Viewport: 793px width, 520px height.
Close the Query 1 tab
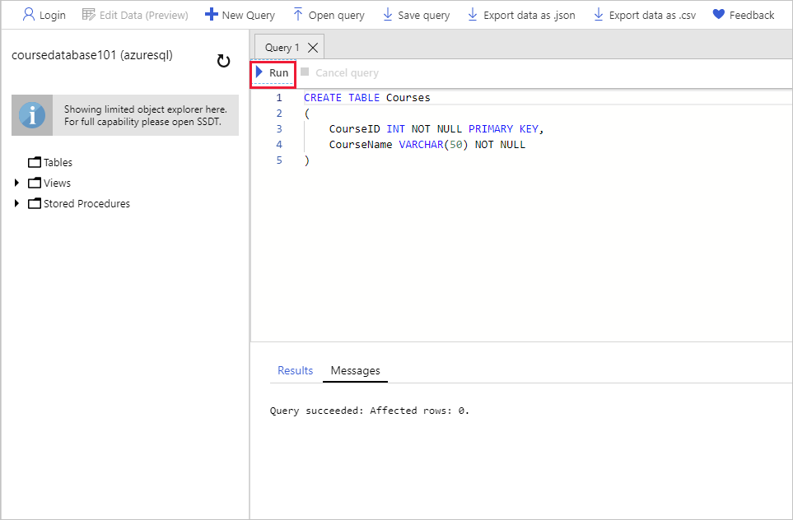(313, 48)
